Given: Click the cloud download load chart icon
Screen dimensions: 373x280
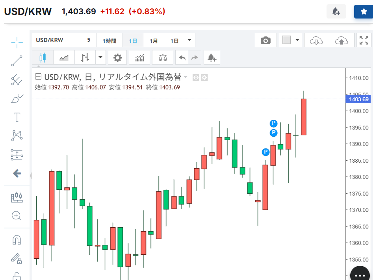Looking at the screenshot, I should pos(316,41).
